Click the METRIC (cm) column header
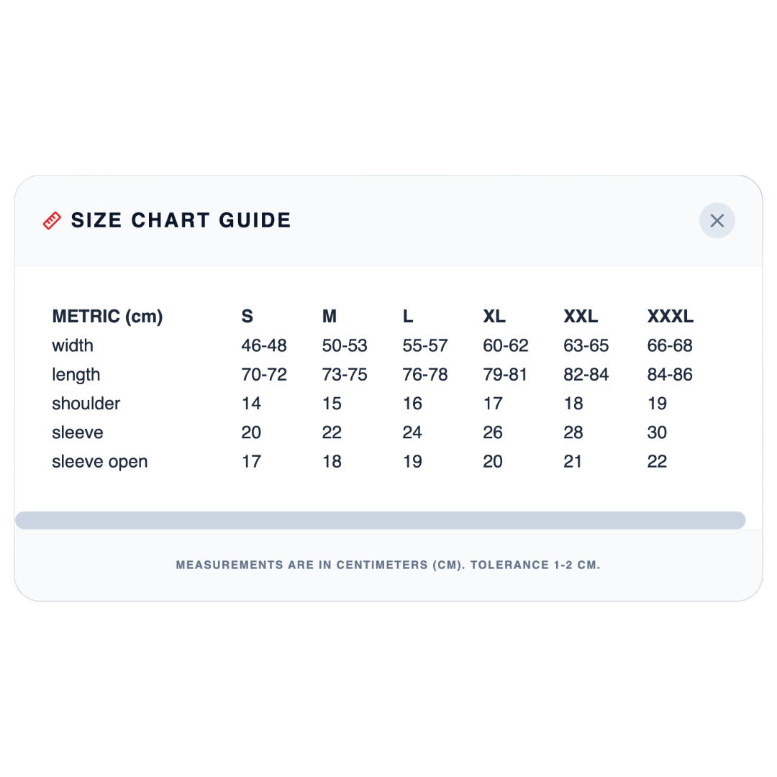The height and width of the screenshot is (777, 777). coord(107,316)
